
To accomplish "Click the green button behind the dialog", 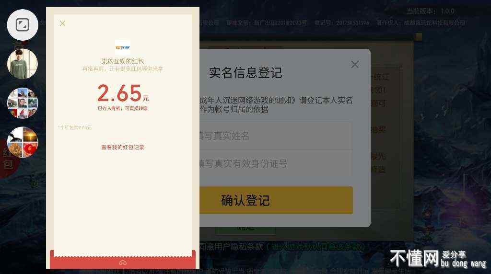I will click(245, 230).
